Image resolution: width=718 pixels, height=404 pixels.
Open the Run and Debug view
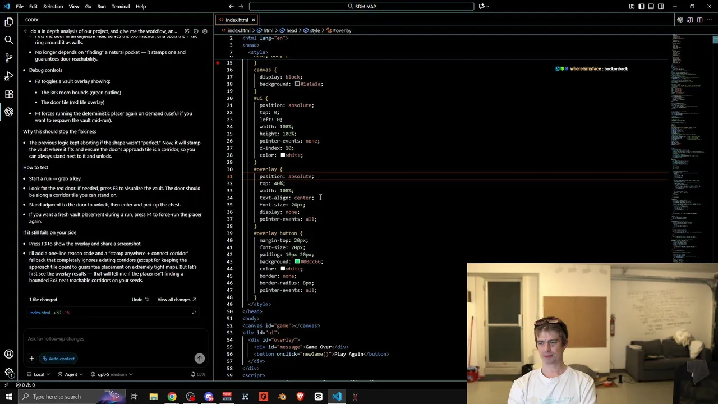tap(9, 76)
